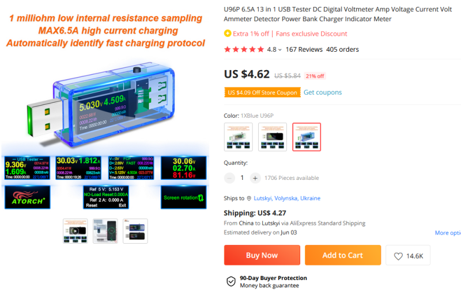Click the yellow coin icon before Extra 1% off
The width and height of the screenshot is (461, 292).
point(227,33)
